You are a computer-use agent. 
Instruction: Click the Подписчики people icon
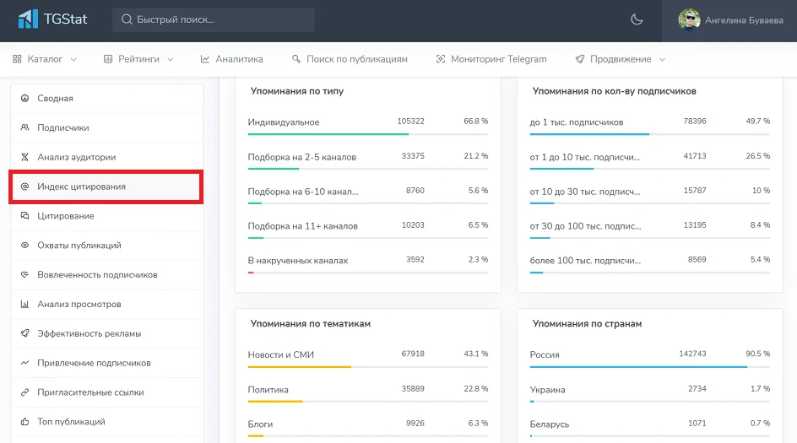(24, 128)
